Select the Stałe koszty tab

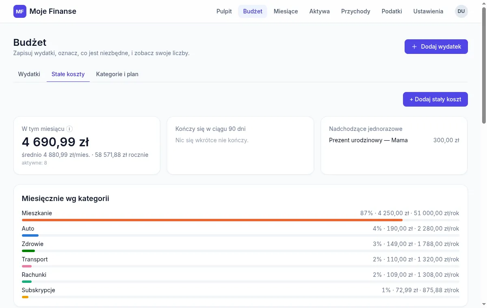point(68,74)
